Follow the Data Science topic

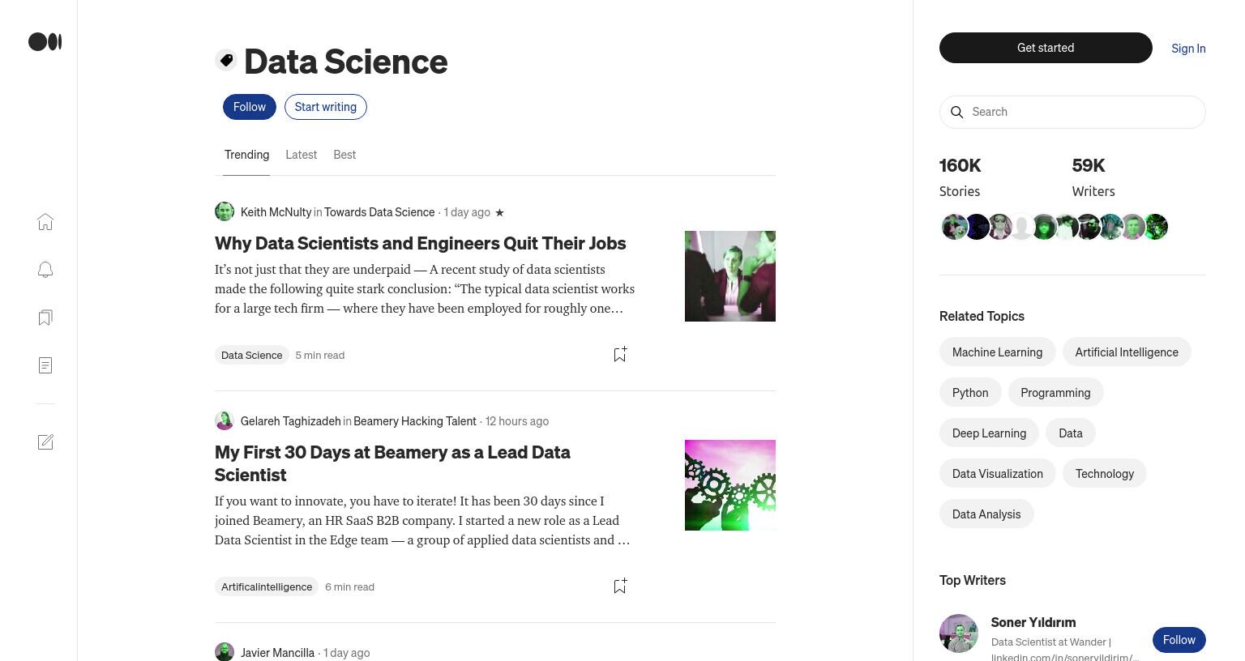pyautogui.click(x=250, y=107)
